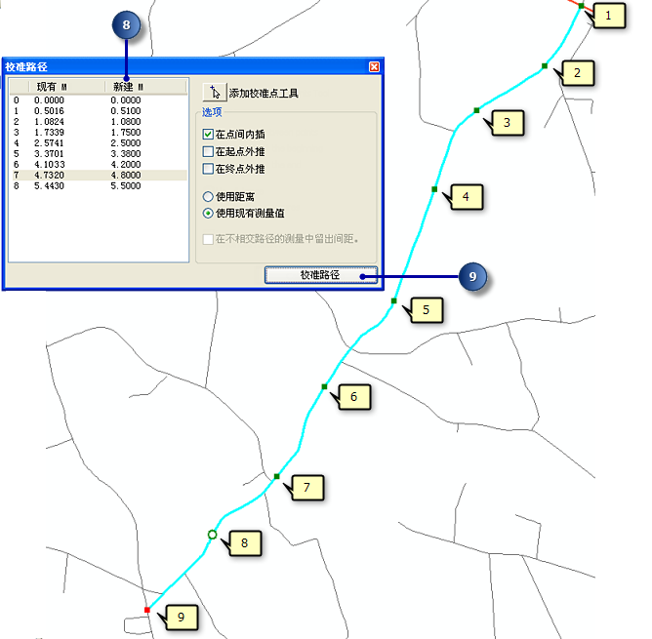Click calibration point 6 green marker on route

click(324, 386)
